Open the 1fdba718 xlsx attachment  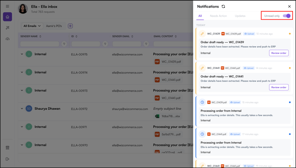[167, 116]
